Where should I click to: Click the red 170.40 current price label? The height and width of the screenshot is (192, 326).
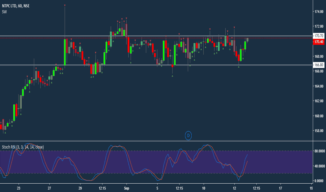[319, 42]
